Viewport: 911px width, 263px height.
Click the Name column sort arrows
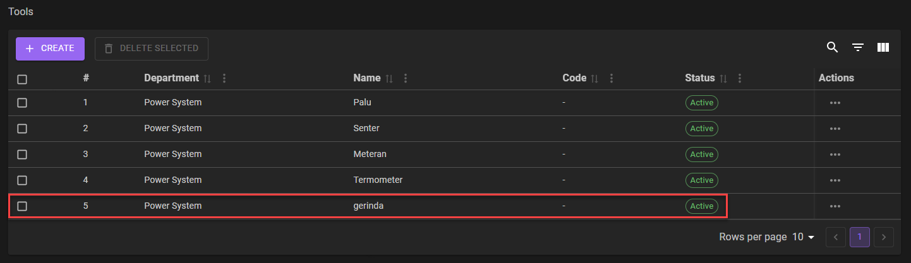(389, 79)
